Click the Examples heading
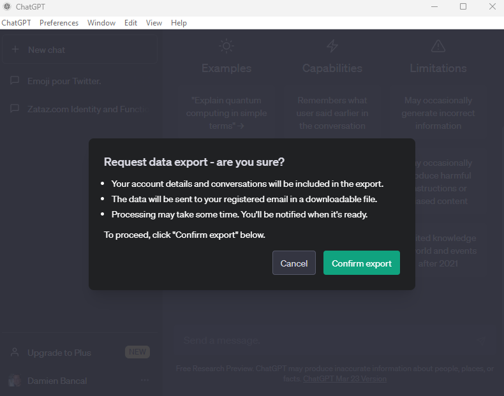Viewport: 504px width, 396px height. pyautogui.click(x=226, y=68)
